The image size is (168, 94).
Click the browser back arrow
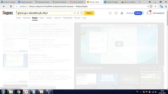[4, 6]
